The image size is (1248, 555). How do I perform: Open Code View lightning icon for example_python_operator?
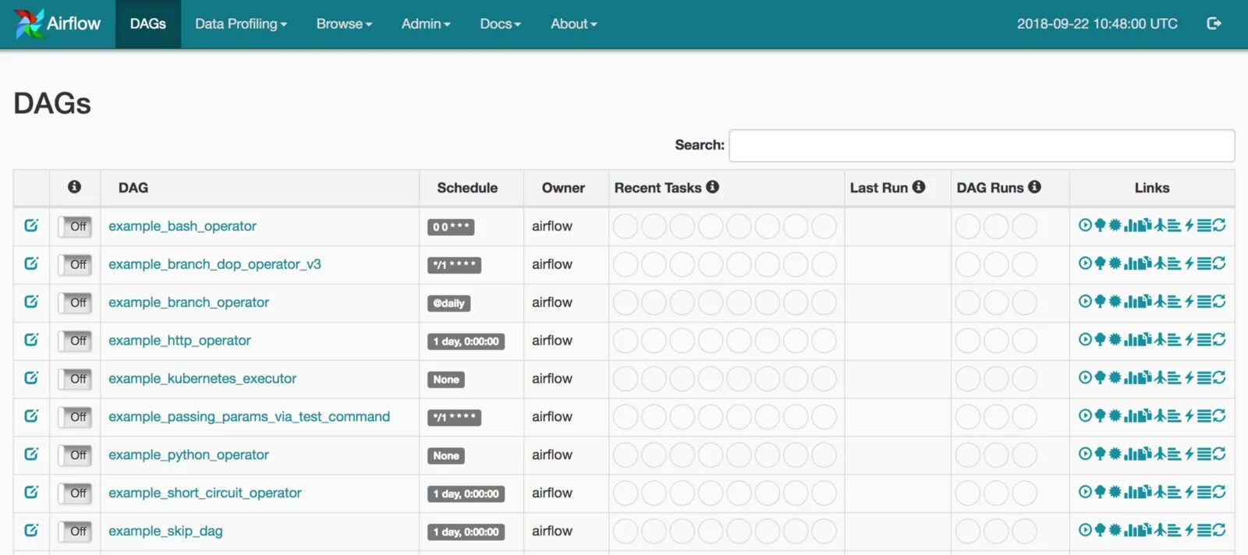[x=1189, y=454]
